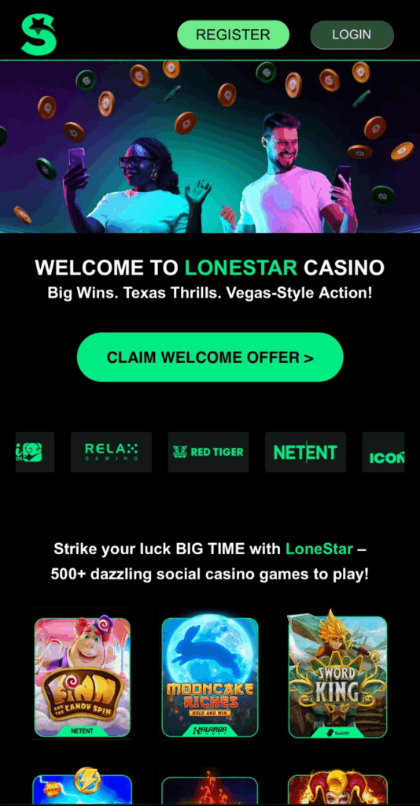Open the Register button
Viewport: 420px width, 806px height.
[x=233, y=35]
